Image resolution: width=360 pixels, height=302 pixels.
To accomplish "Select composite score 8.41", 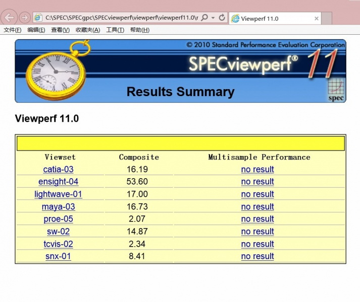I will pyautogui.click(x=137, y=256).
